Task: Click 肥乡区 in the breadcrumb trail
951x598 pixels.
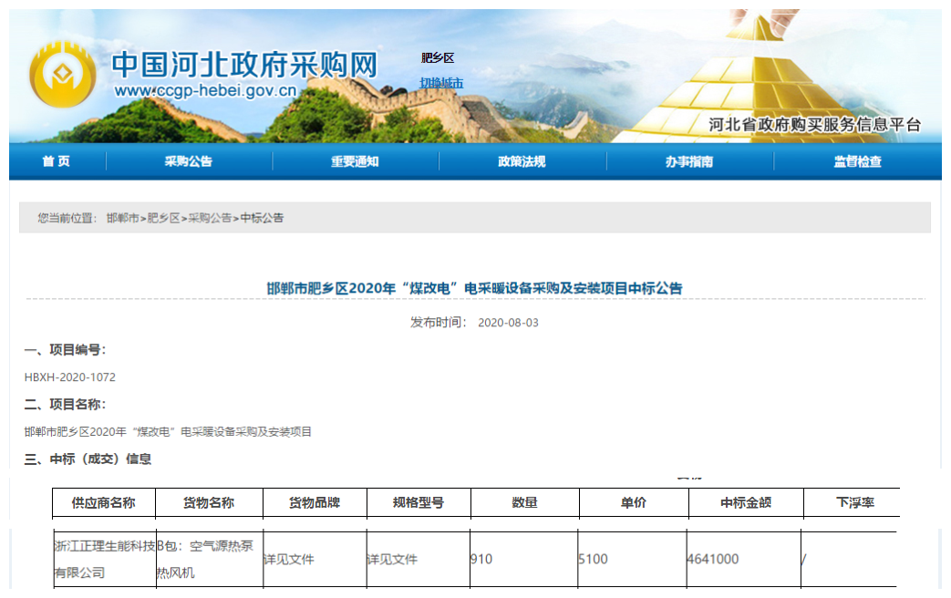Action: [163, 218]
